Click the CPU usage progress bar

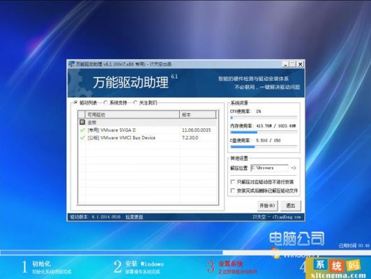[x=264, y=118]
